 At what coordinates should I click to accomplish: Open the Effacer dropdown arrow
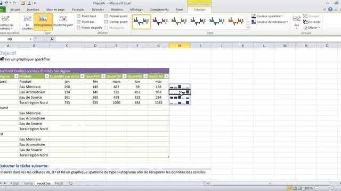[319, 28]
